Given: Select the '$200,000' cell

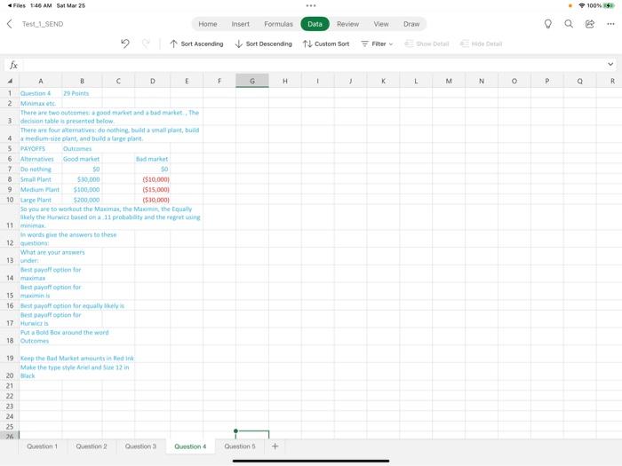Looking at the screenshot, I should click(82, 200).
